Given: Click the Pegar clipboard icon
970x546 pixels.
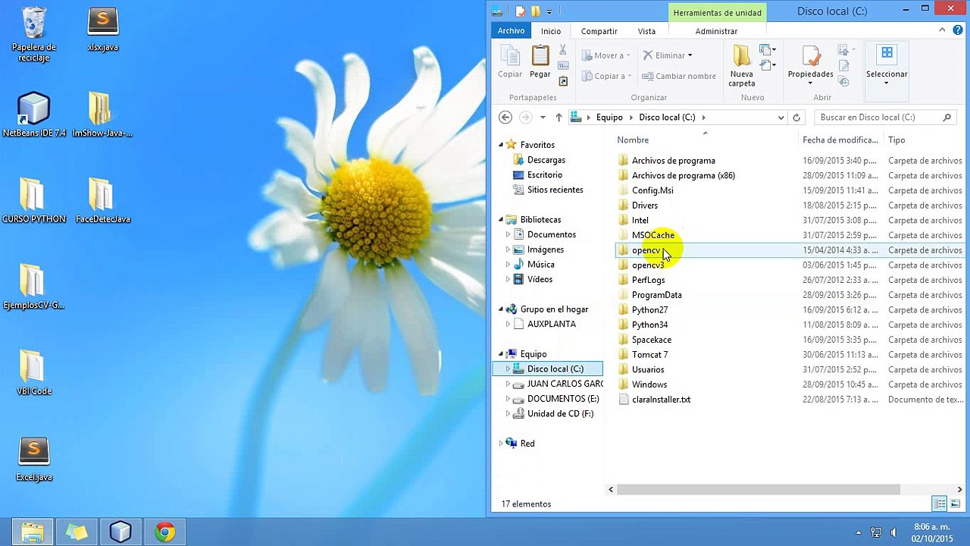Looking at the screenshot, I should point(540,56).
